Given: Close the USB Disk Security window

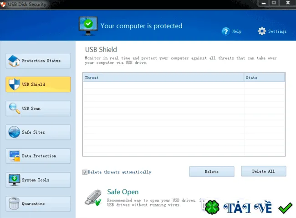Looking at the screenshot, I should pos(288,3).
